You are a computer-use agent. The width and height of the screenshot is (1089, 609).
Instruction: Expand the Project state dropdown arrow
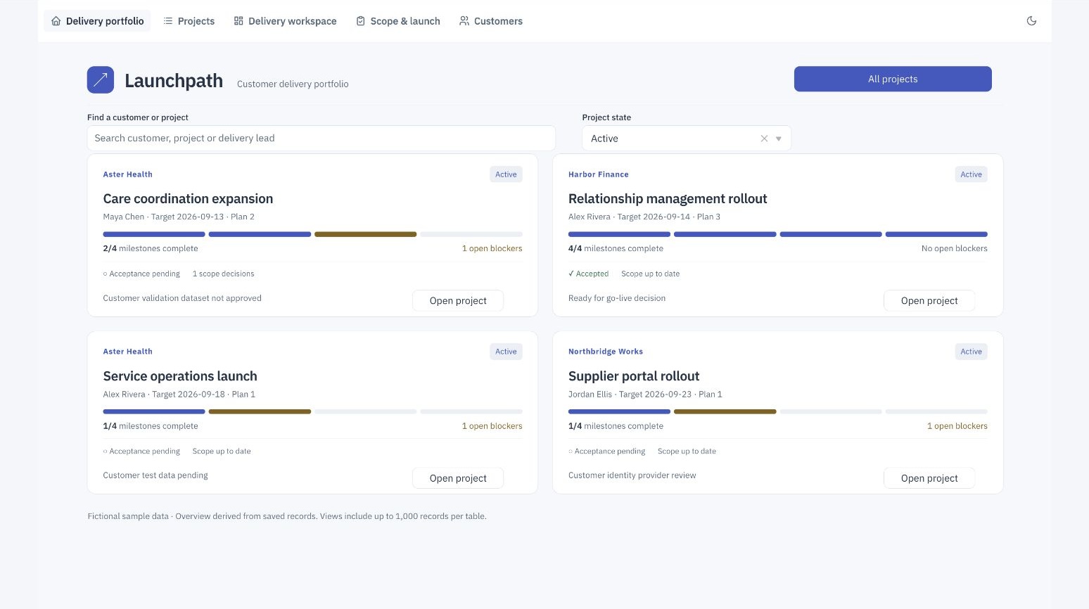pyautogui.click(x=779, y=139)
